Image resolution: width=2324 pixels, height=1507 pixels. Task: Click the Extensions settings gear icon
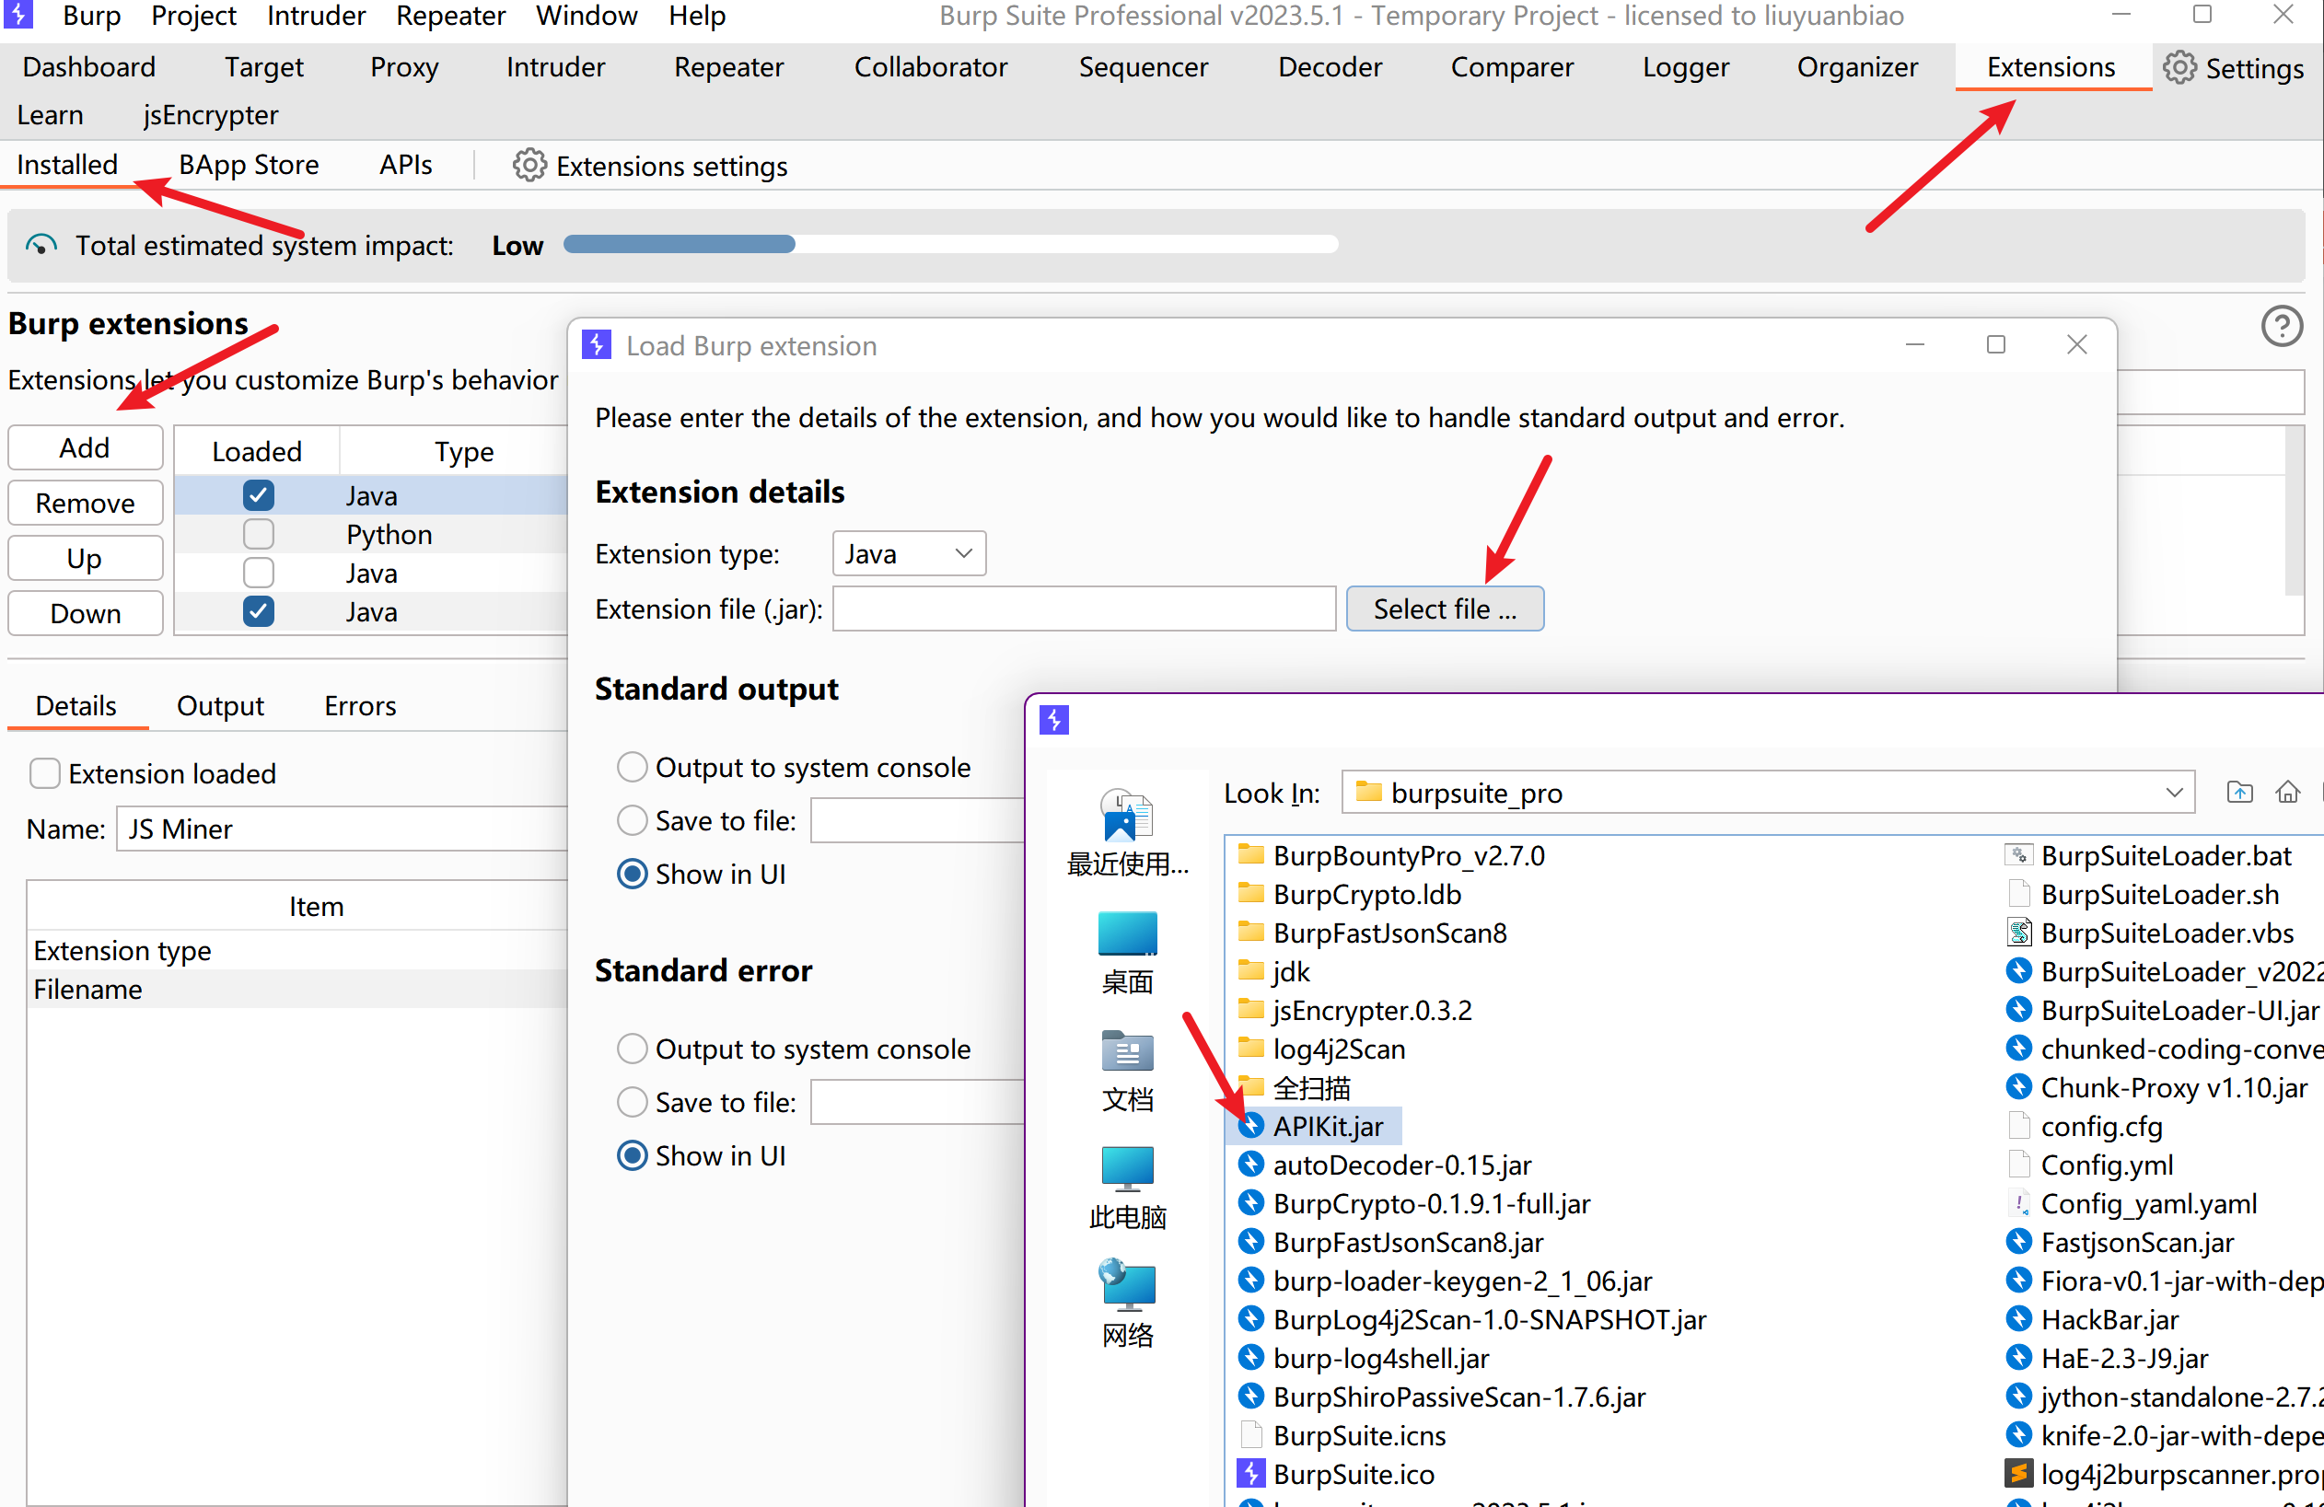tap(529, 166)
